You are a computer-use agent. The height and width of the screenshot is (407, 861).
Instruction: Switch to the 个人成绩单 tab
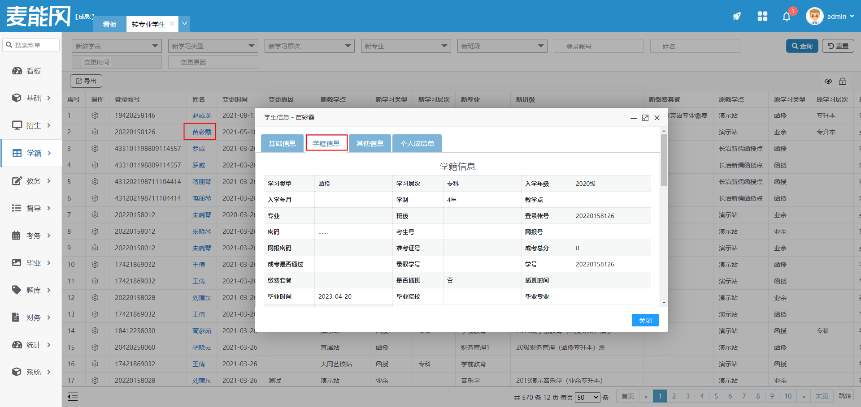pyautogui.click(x=417, y=144)
